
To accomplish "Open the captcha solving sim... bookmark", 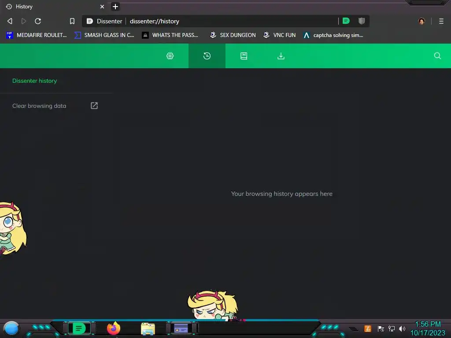I will click(333, 35).
